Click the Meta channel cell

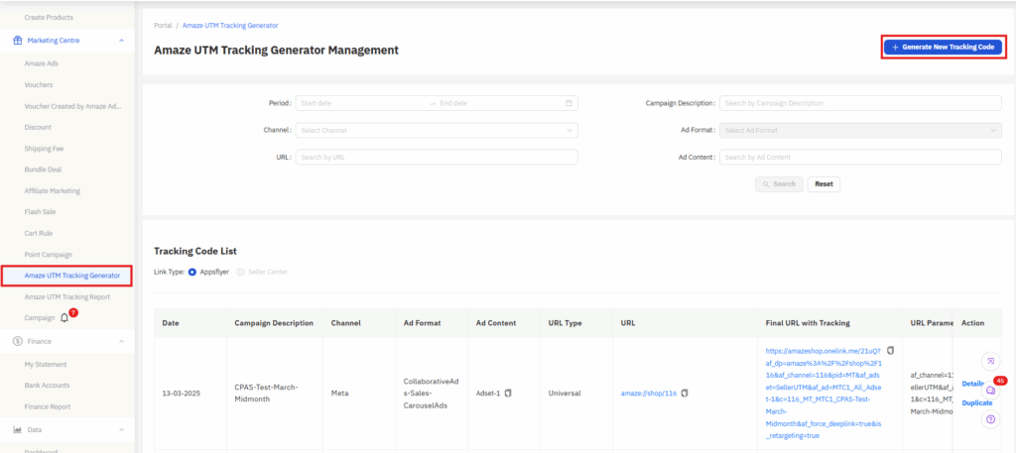(339, 393)
